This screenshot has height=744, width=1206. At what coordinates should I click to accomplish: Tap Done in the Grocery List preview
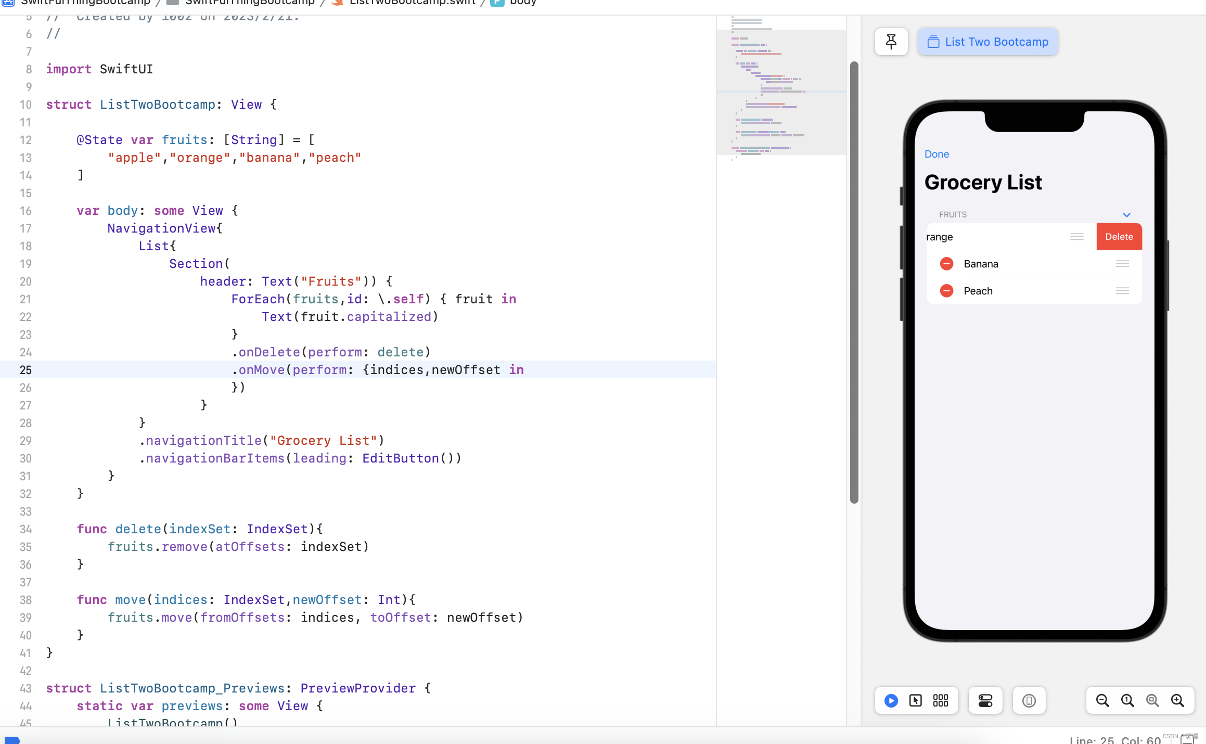coord(936,154)
